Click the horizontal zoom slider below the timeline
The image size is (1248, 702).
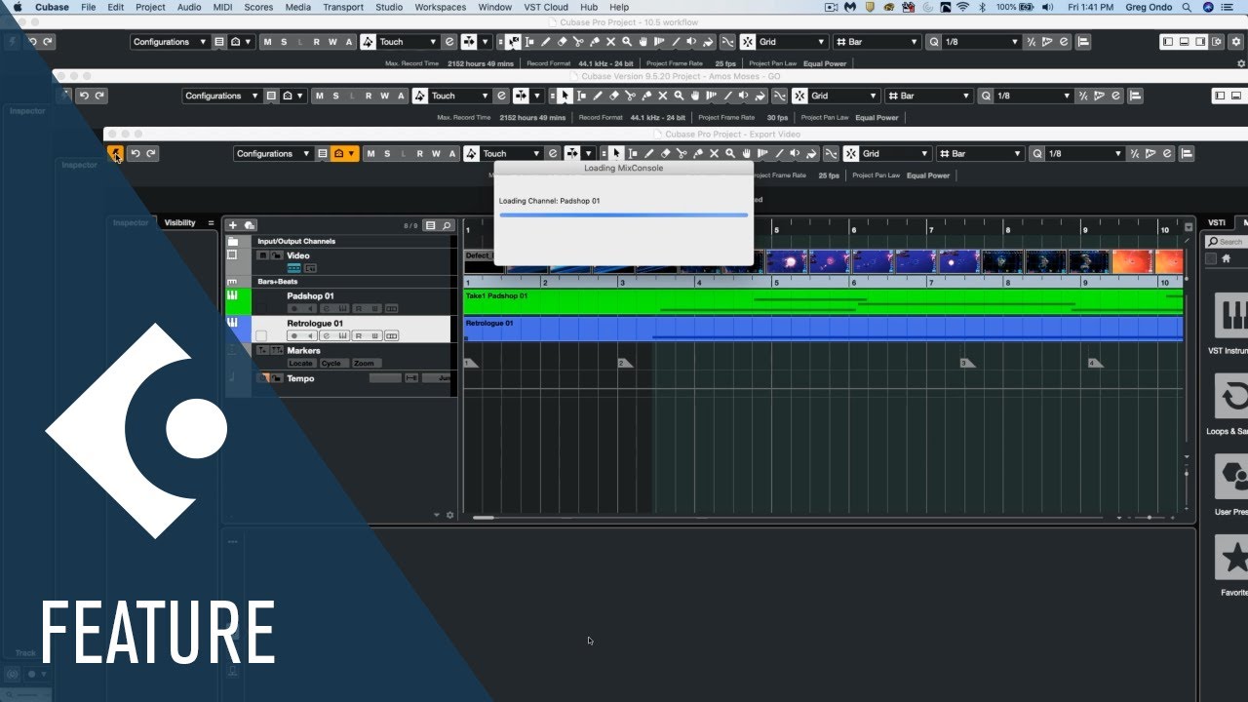coord(1150,518)
